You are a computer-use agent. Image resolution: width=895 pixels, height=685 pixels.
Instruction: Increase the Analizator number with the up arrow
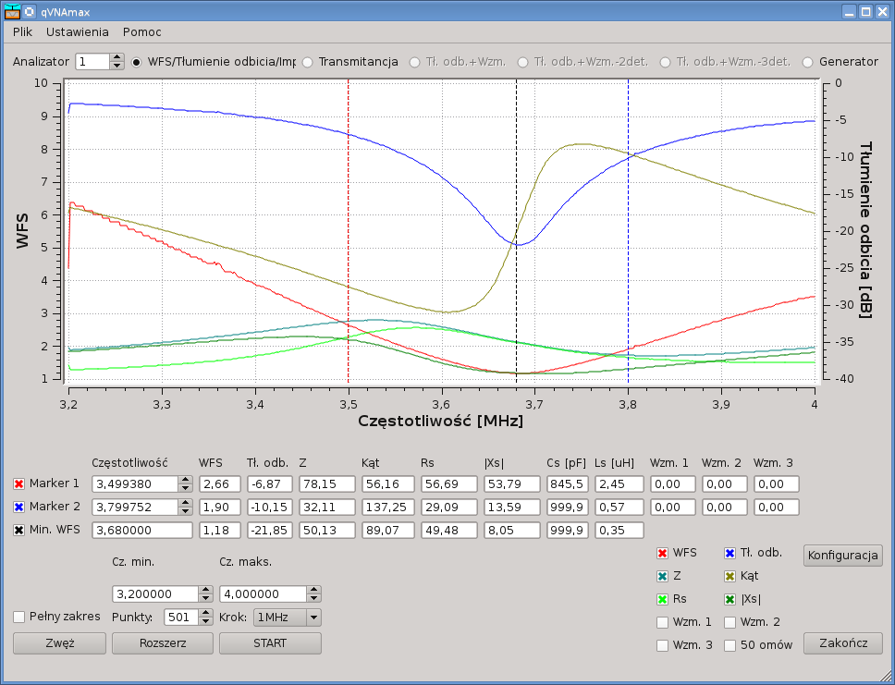(x=116, y=57)
